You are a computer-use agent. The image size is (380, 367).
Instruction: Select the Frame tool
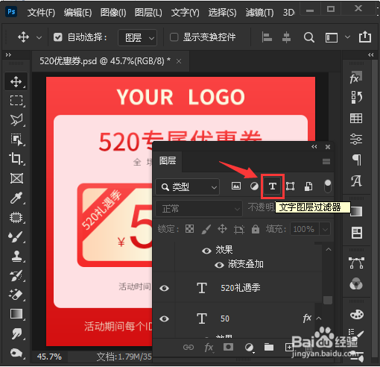16,178
